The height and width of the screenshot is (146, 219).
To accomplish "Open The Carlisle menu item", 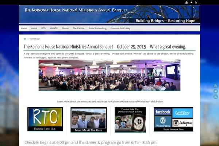I will pyautogui.click(x=78, y=28).
